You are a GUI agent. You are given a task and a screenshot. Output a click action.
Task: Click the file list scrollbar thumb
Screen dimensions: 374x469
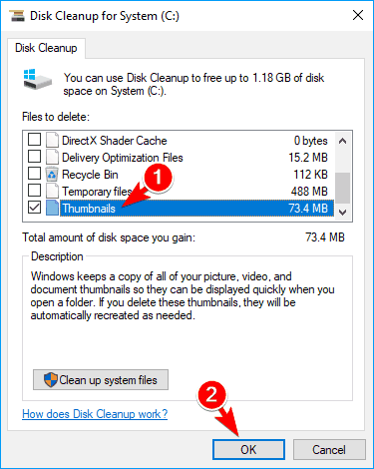(343, 188)
